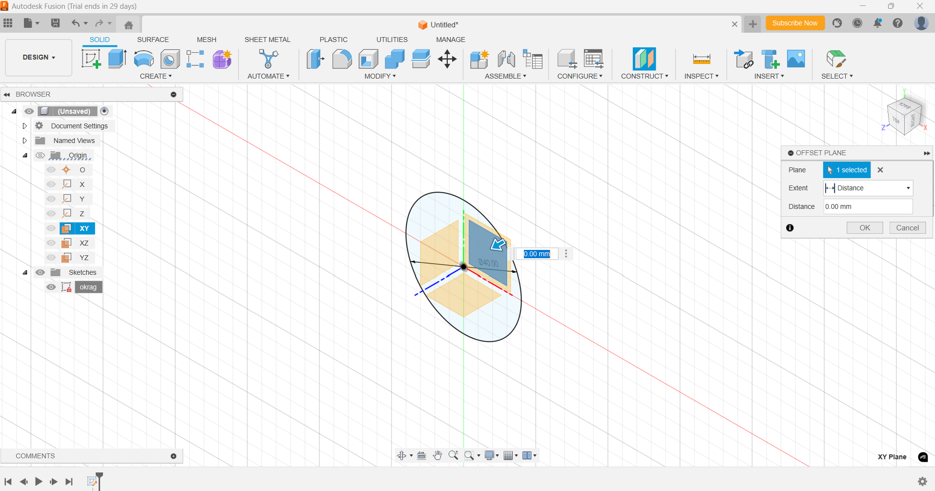Select the Joint tool
Viewport: 935px width, 491px height.
coord(506,59)
